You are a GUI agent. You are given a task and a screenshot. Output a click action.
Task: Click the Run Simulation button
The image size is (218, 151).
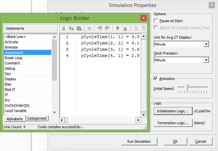tap(139, 141)
